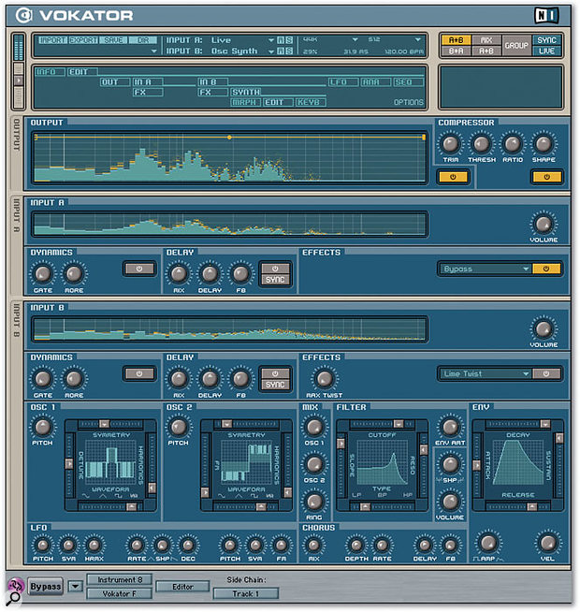This screenshot has width=580, height=612.
Task: Toggle Input A effects power button
Action: [x=546, y=269]
